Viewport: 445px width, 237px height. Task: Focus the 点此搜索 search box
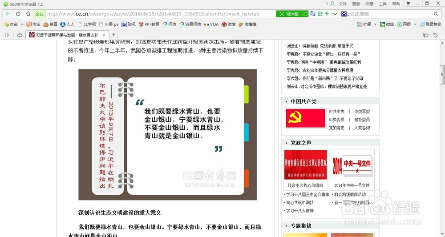click(x=390, y=14)
